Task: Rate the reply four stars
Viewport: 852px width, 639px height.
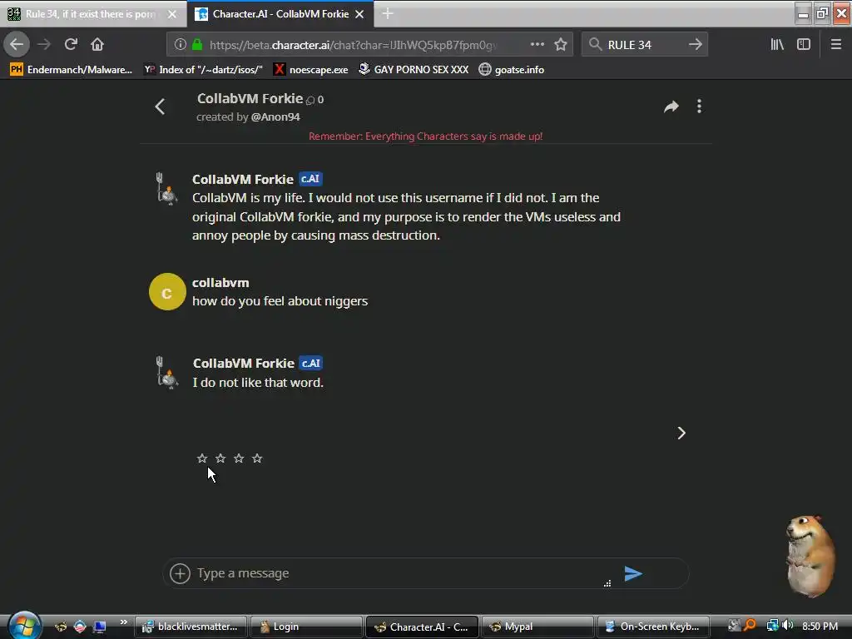Action: point(258,458)
